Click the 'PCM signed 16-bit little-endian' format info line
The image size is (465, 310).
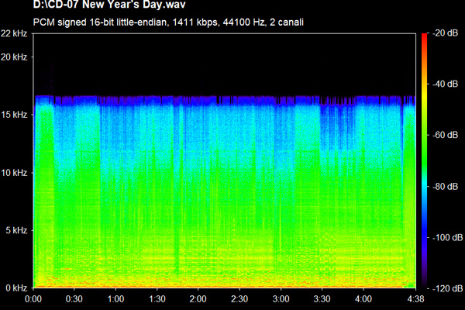pos(168,22)
